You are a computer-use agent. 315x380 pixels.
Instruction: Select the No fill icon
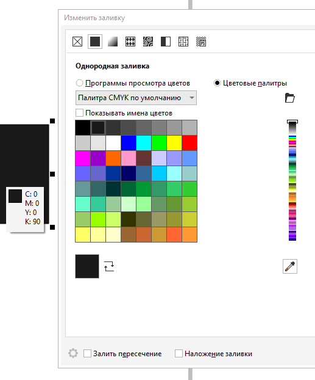77,42
